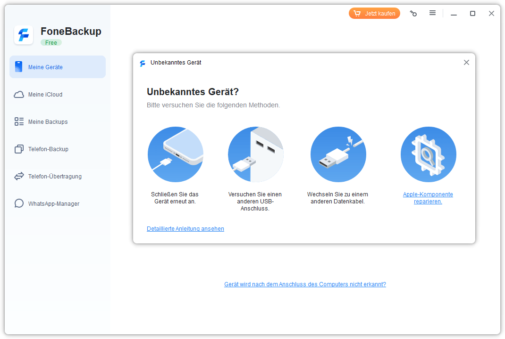Click the 'Schließen Sie das Gerät erneut an.' text
This screenshot has height=339, width=505.
pos(175,198)
